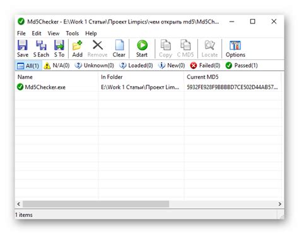Switch to the N/A(0) filter
This screenshot has height=234, width=299.
click(x=56, y=66)
